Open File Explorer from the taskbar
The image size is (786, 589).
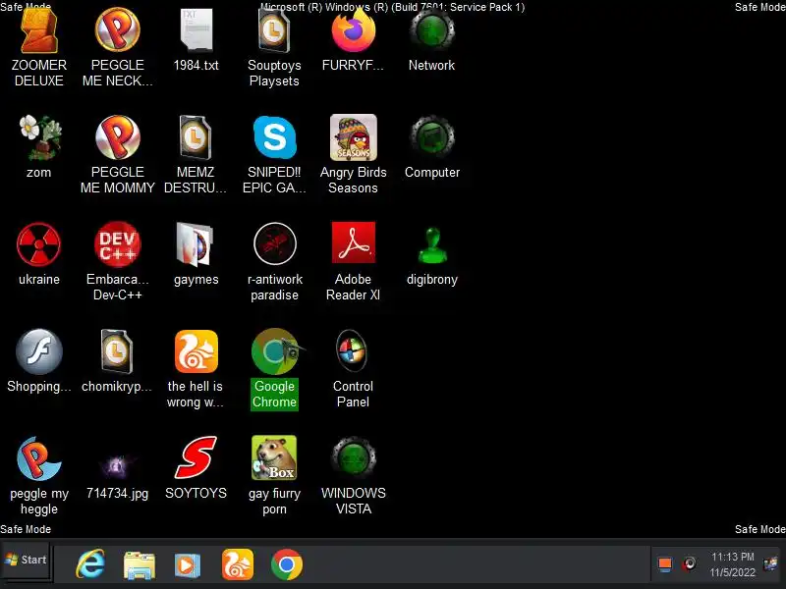140,565
